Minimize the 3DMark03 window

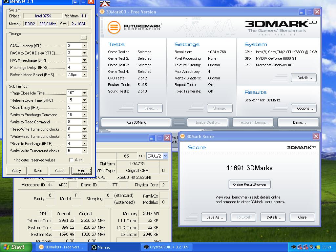click(302, 11)
